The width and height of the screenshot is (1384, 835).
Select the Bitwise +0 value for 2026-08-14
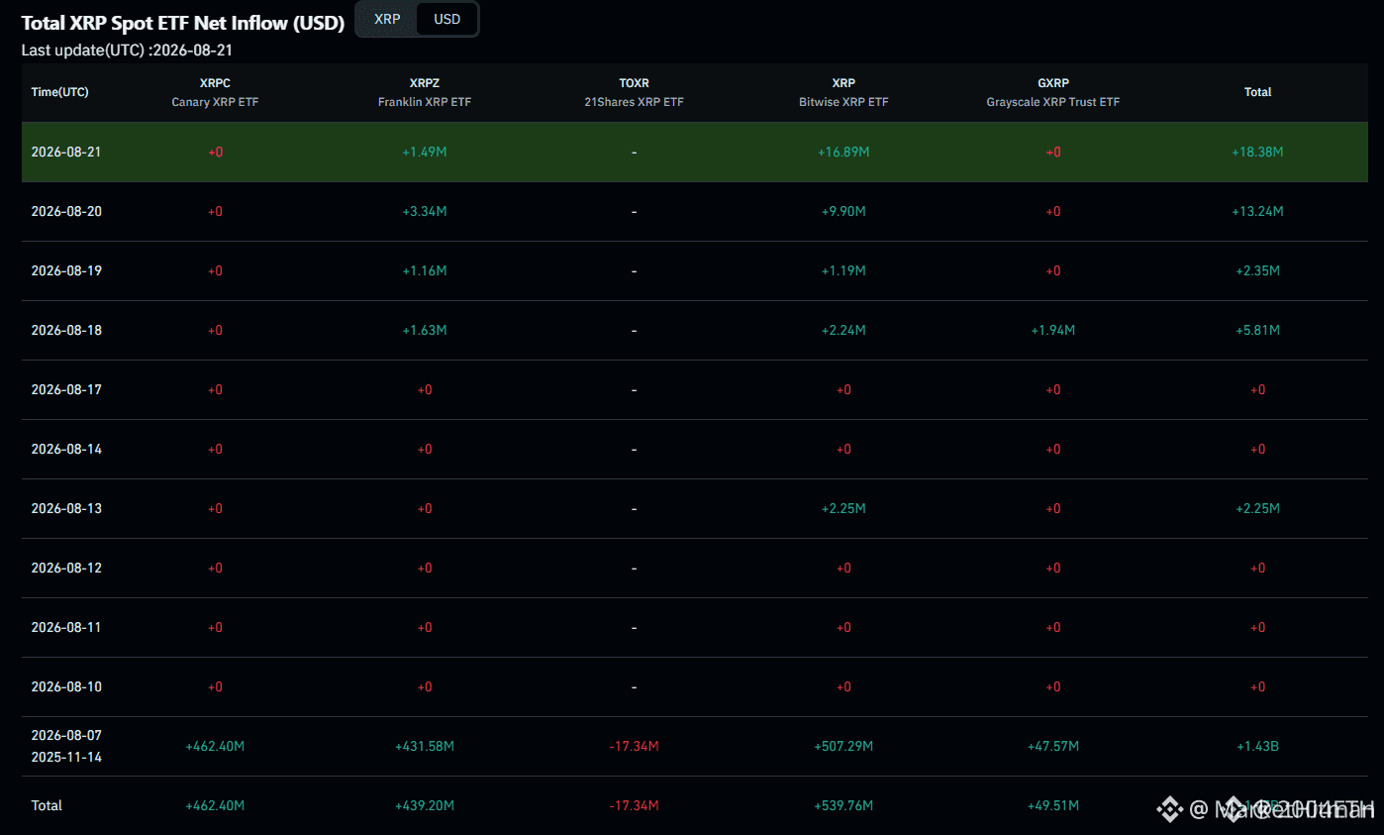click(x=843, y=449)
